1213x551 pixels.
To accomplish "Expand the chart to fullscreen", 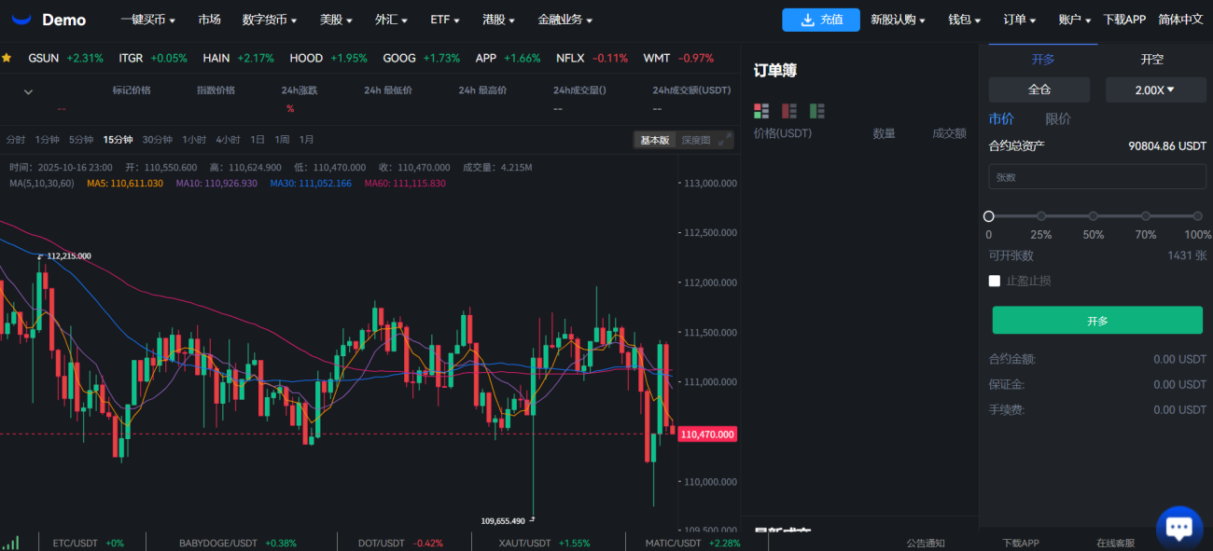I will (724, 140).
